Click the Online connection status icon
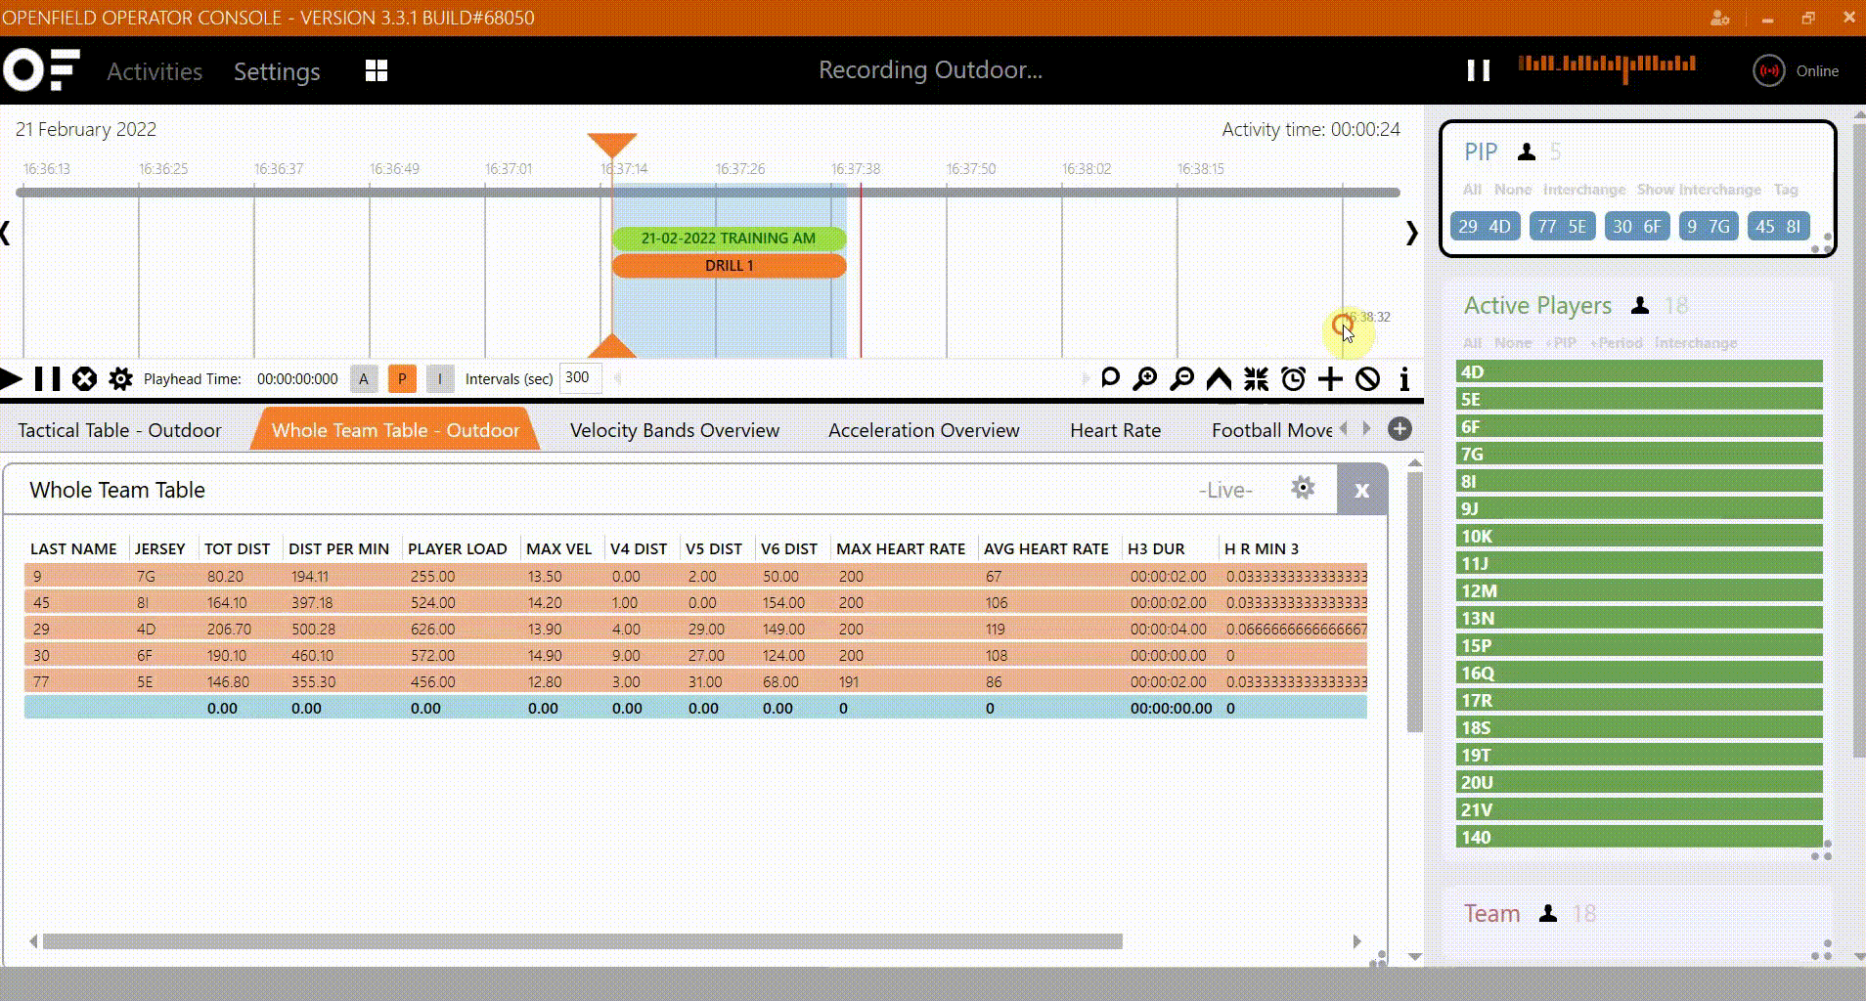The image size is (1866, 1001). pos(1768,70)
